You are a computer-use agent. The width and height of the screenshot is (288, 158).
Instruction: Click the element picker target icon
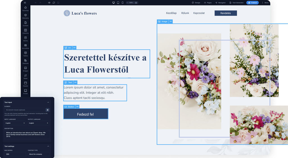tap(48, 110)
